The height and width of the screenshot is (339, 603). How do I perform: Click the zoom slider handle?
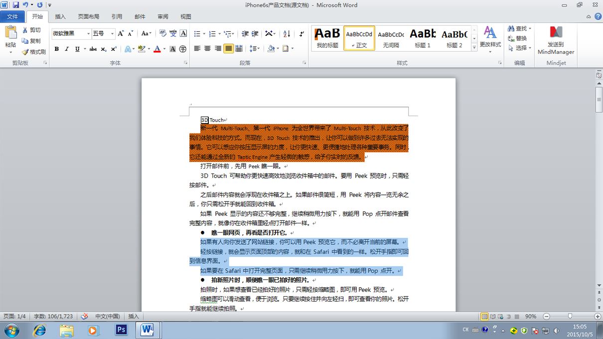click(x=570, y=316)
